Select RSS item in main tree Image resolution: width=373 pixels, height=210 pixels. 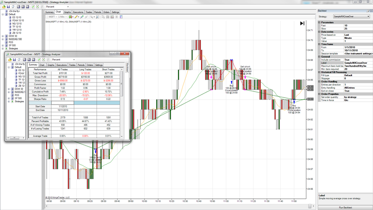tap(11, 42)
